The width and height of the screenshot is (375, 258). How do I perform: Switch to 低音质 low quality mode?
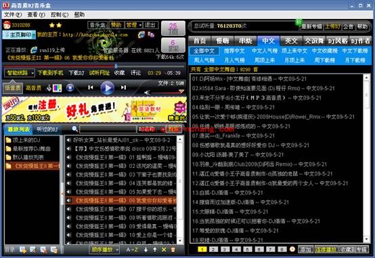tap(13, 88)
